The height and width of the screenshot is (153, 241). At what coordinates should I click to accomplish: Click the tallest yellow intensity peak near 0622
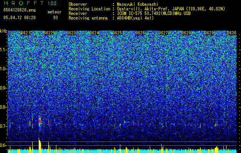pyautogui.click(x=39, y=145)
